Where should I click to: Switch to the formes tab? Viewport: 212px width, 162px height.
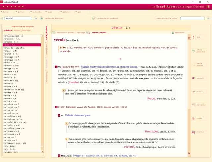pyautogui.click(x=17, y=30)
